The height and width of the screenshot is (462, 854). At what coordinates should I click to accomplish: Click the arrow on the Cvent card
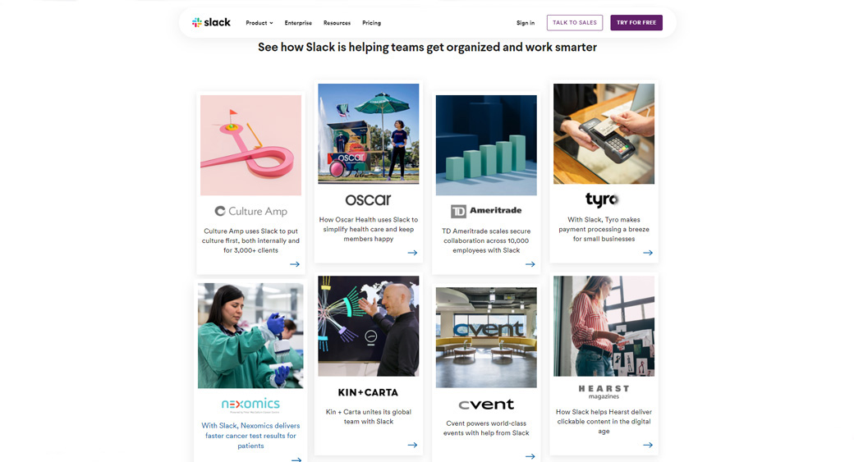(x=530, y=456)
